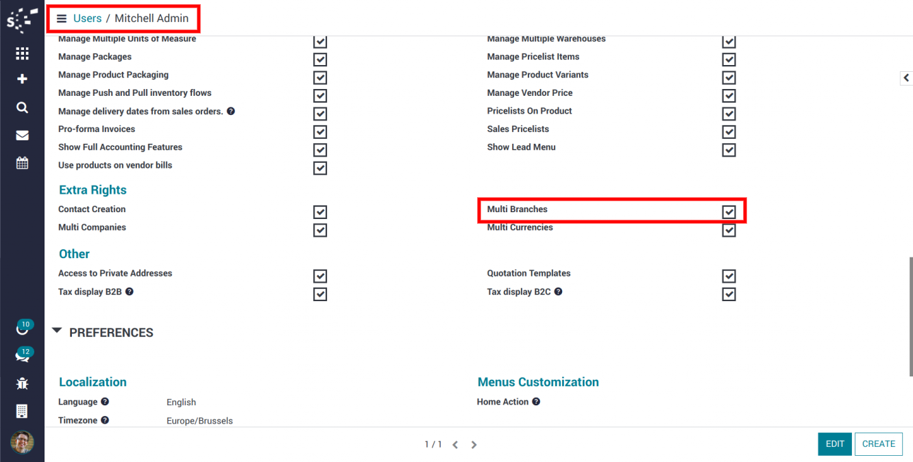The image size is (913, 462).
Task: Collapse the Preferences section
Action: coord(57,332)
